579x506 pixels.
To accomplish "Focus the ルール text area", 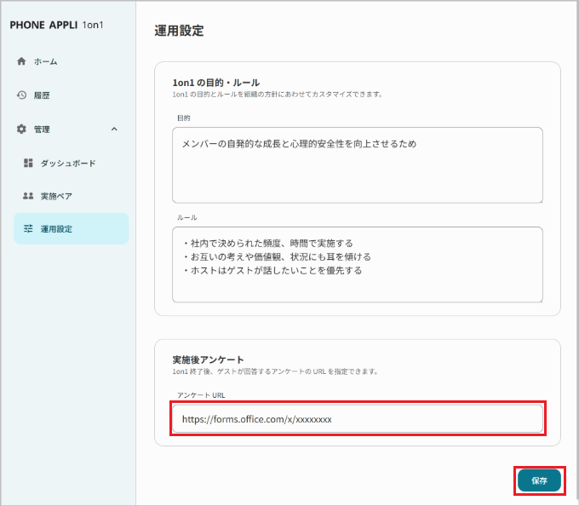I will (x=358, y=264).
